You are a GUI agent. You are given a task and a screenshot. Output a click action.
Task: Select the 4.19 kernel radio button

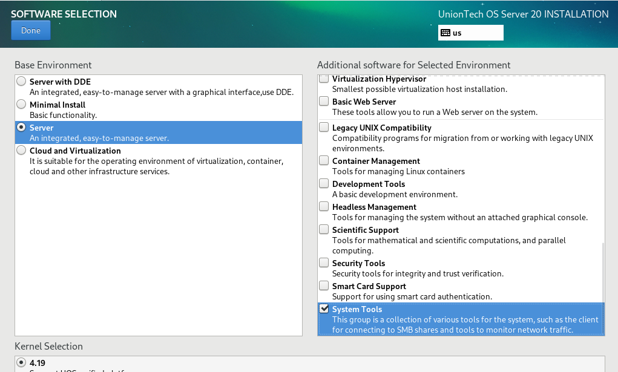pyautogui.click(x=21, y=362)
